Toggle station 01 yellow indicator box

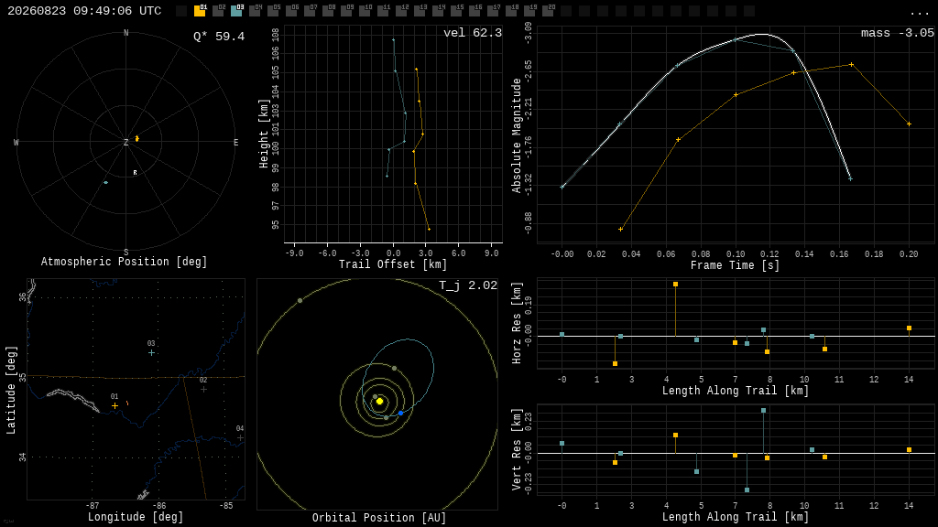tap(200, 10)
